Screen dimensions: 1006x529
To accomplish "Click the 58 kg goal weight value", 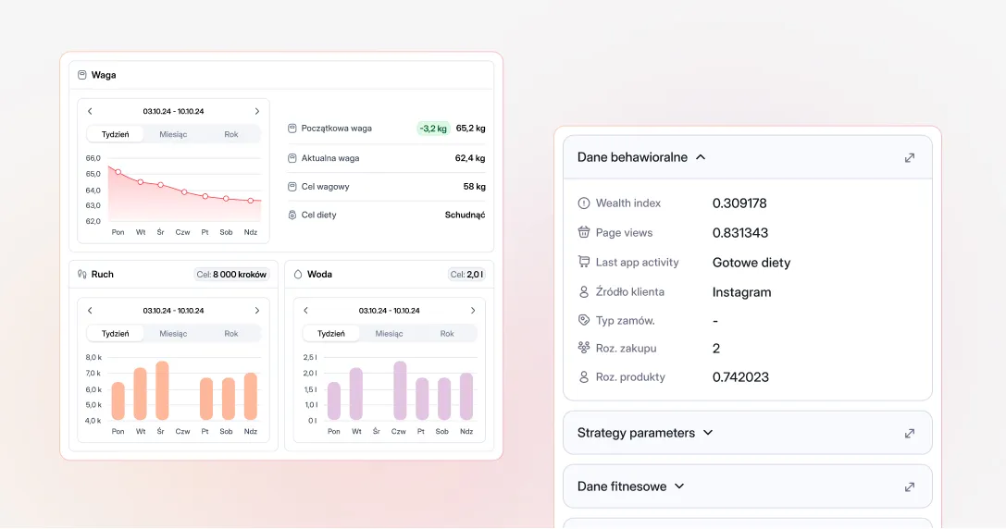I will [474, 187].
